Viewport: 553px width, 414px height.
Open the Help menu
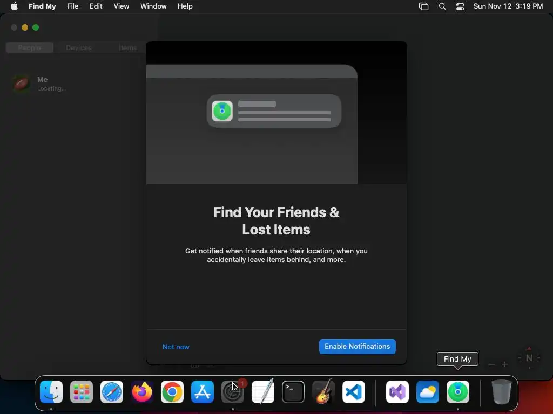(185, 6)
